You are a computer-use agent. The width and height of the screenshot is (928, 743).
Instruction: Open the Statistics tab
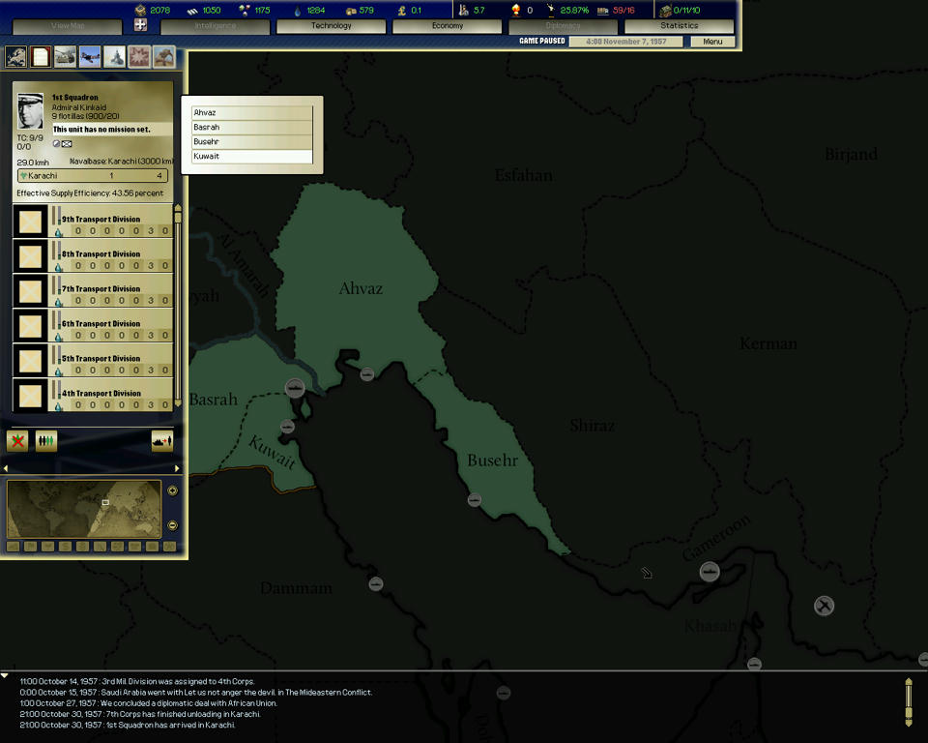tap(679, 26)
